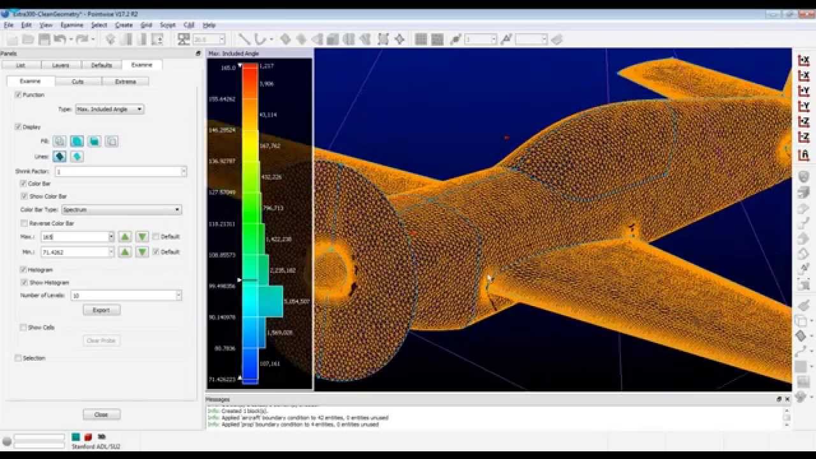Set view to -Y axis
816x459 pixels.
click(x=803, y=106)
